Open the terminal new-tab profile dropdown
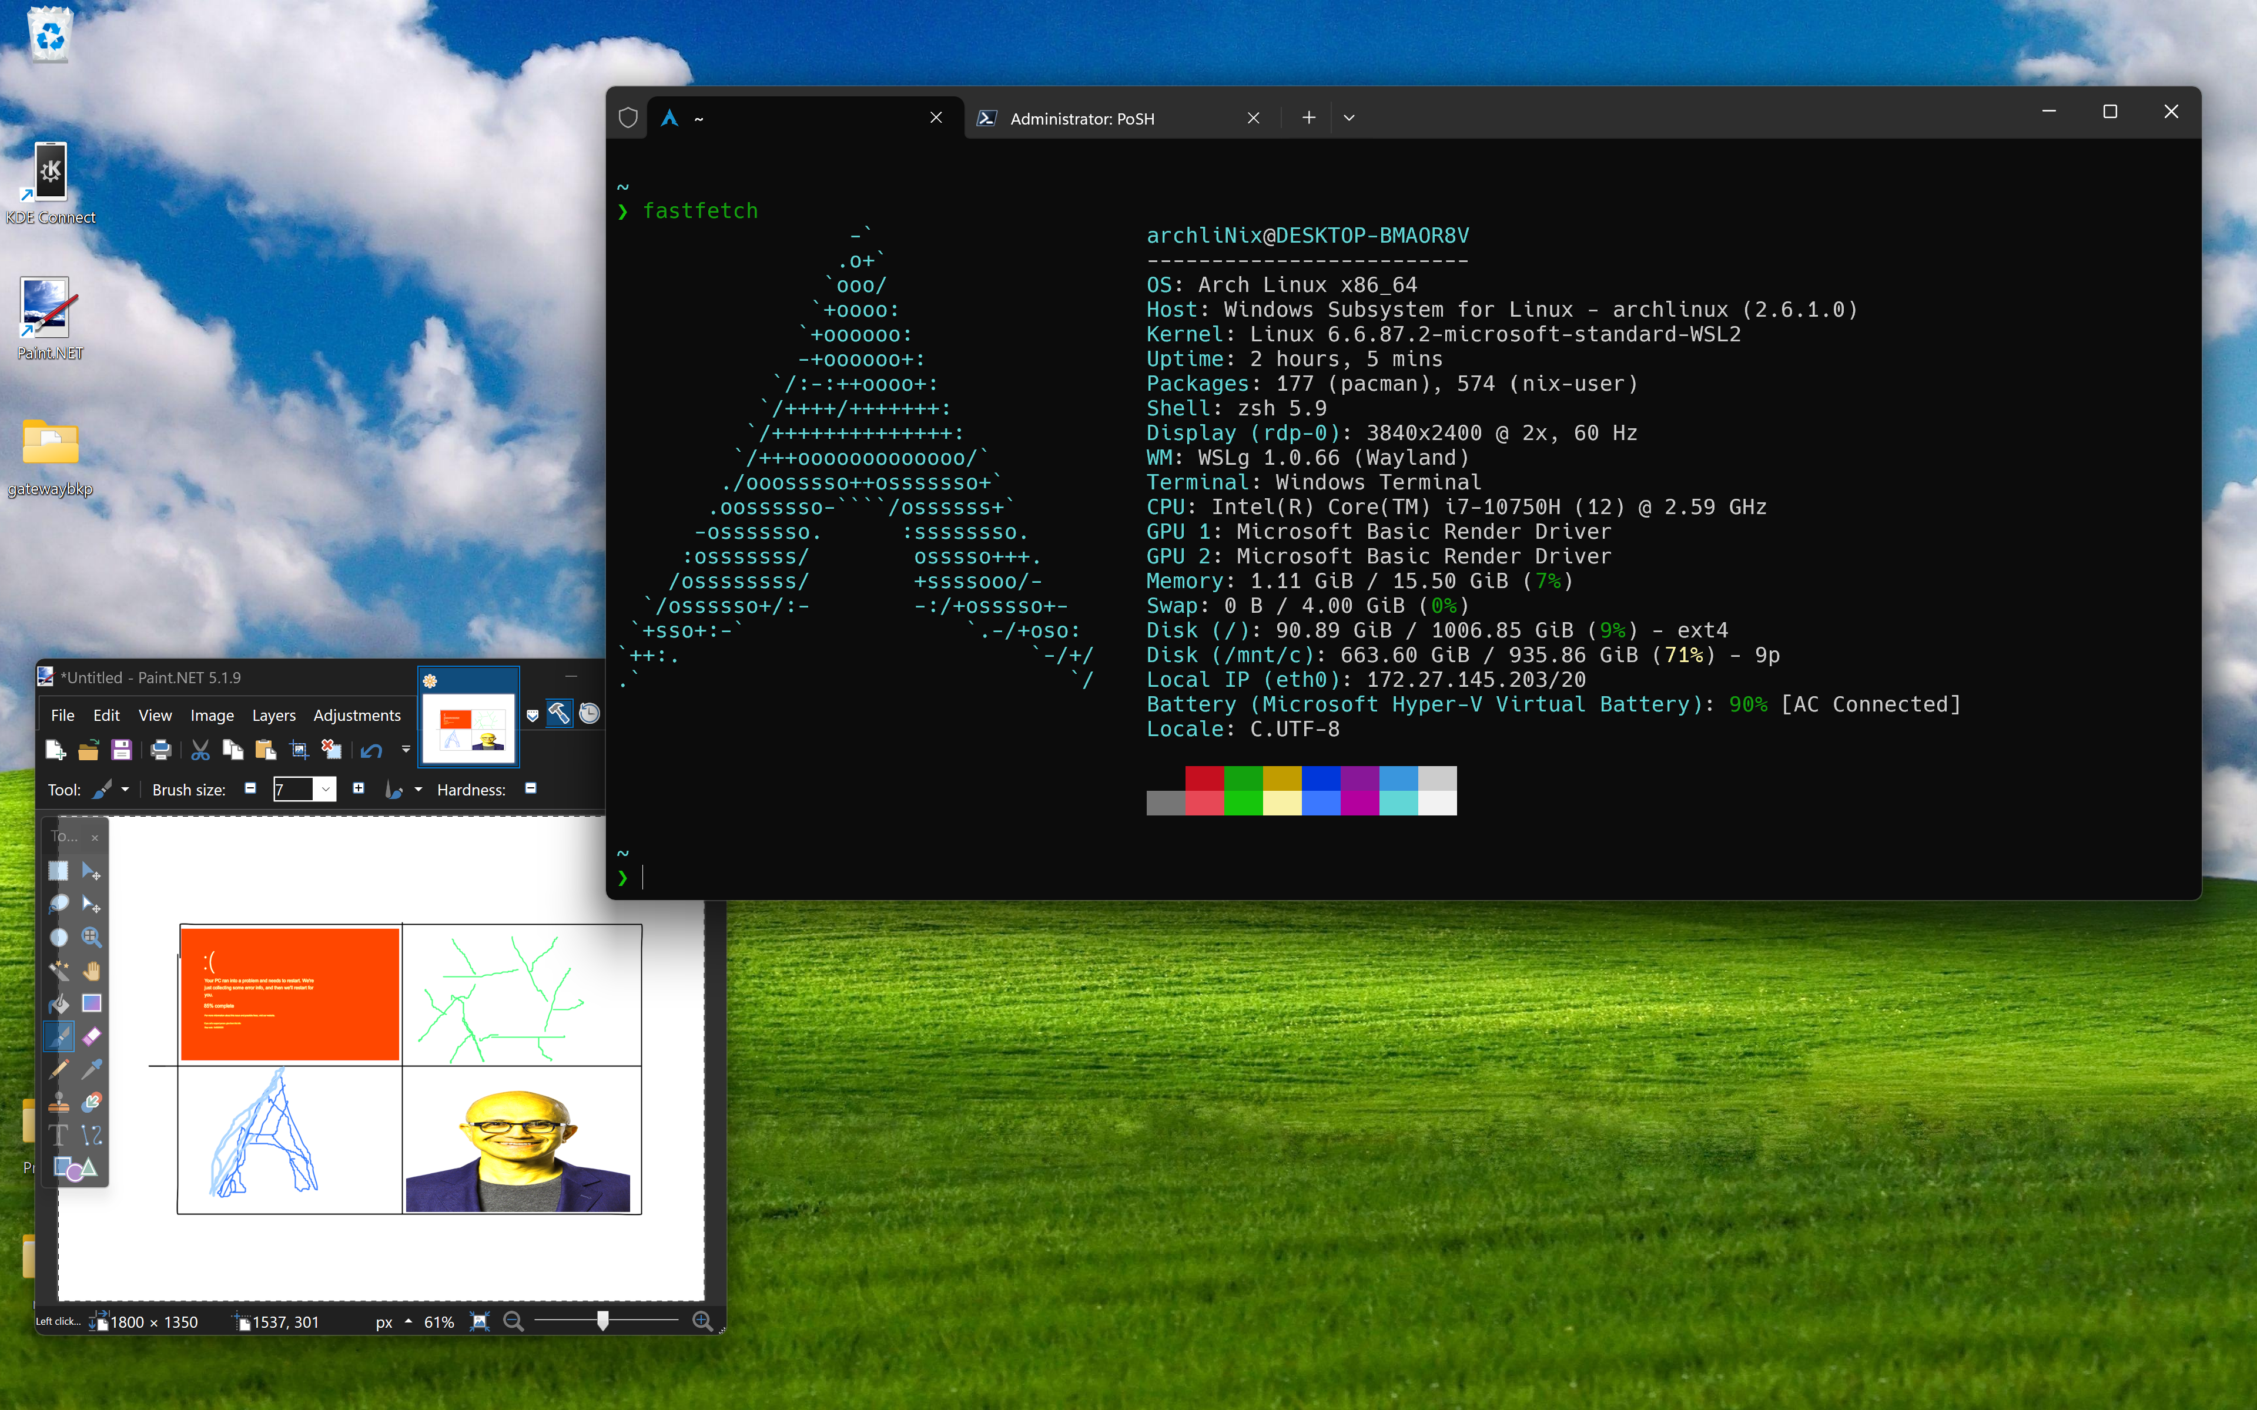2257x1410 pixels. pos(1348,119)
